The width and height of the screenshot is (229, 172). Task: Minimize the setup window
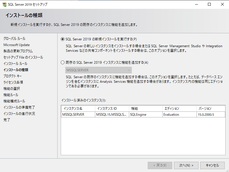click(196, 4)
